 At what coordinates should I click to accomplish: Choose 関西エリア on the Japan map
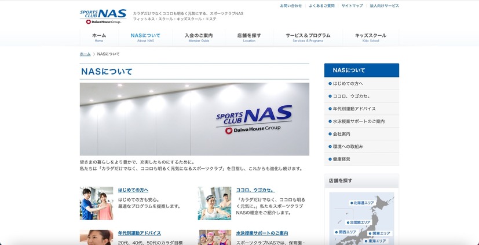coord(347,232)
